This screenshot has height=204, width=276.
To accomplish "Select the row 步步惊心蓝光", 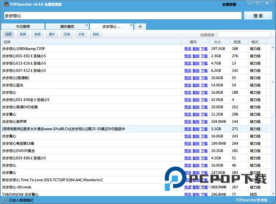I will [136, 85].
